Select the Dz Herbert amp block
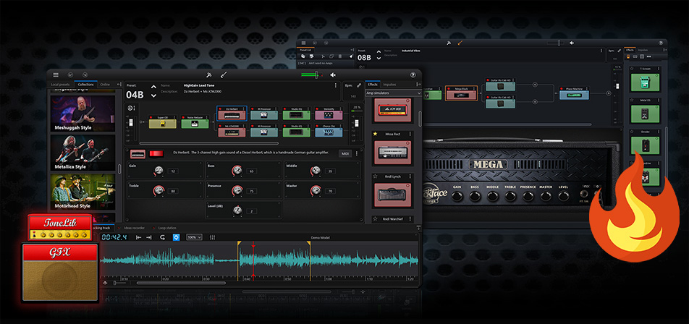The image size is (689, 324). 232,114
